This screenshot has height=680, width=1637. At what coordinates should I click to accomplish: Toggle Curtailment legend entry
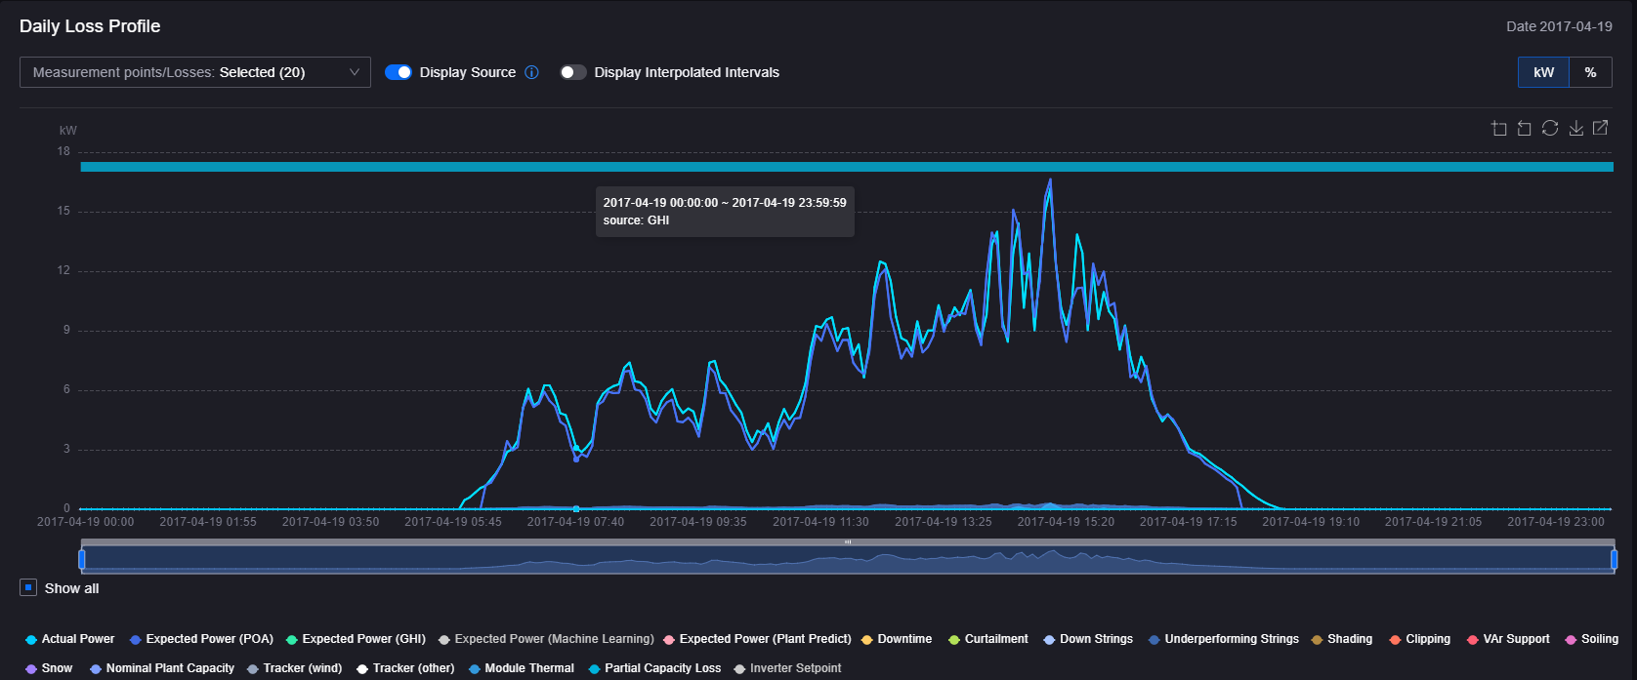point(988,639)
